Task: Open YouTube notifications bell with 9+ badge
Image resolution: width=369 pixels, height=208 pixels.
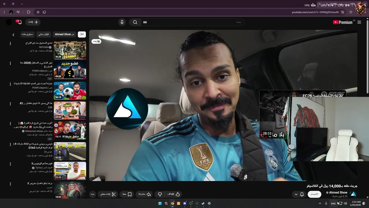Action: pos(20,22)
